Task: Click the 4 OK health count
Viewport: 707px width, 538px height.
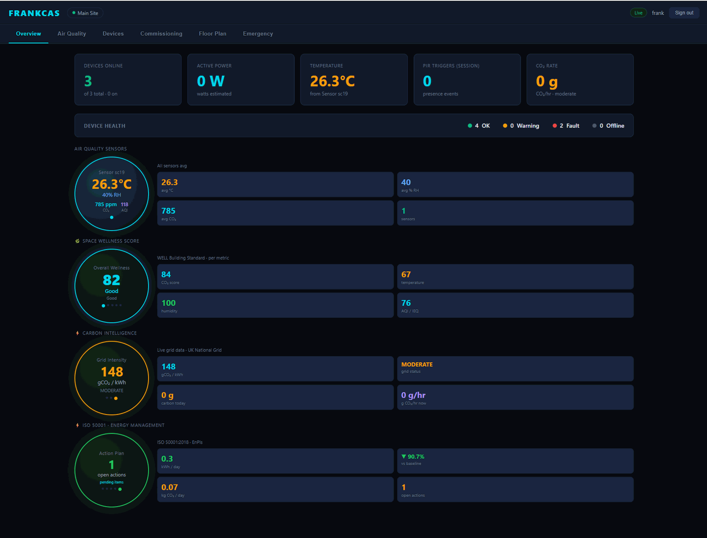Action: tap(479, 126)
